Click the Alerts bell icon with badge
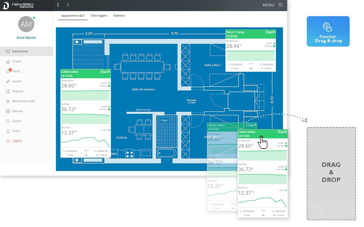 pyautogui.click(x=8, y=71)
